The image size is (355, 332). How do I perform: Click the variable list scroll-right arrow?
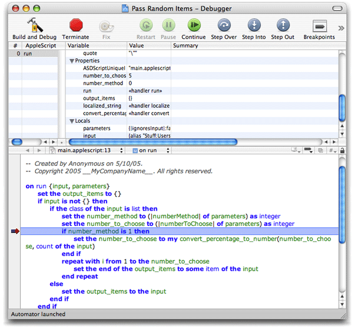click(334, 142)
